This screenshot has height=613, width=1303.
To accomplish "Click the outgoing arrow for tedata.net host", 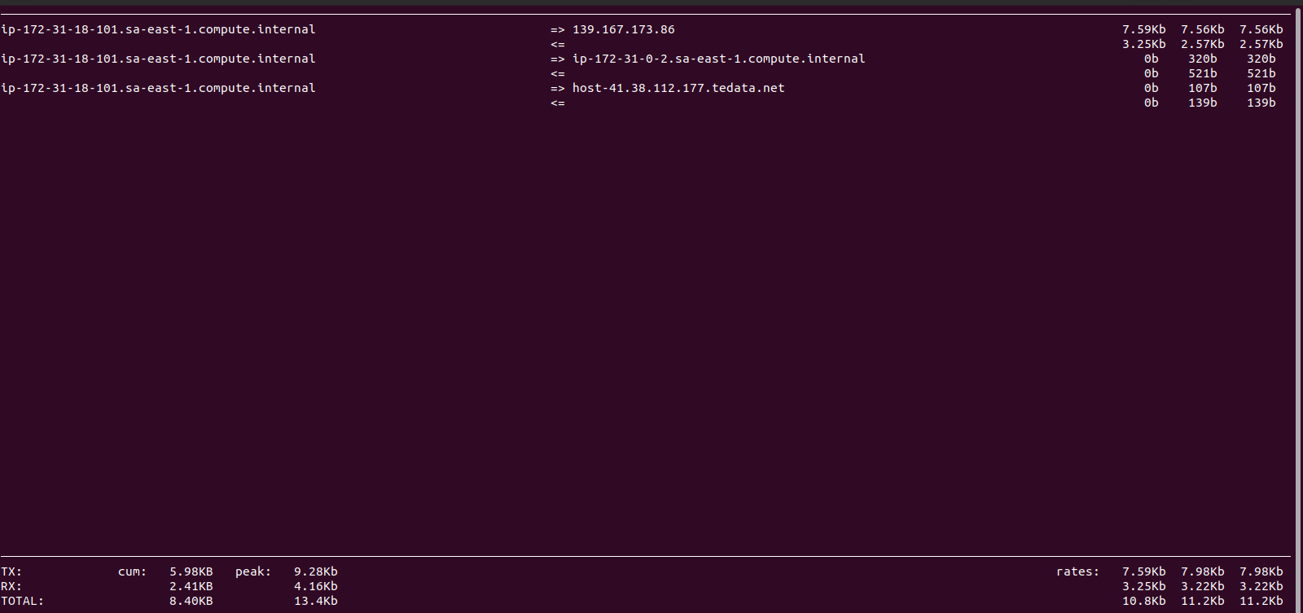I will pos(557,88).
